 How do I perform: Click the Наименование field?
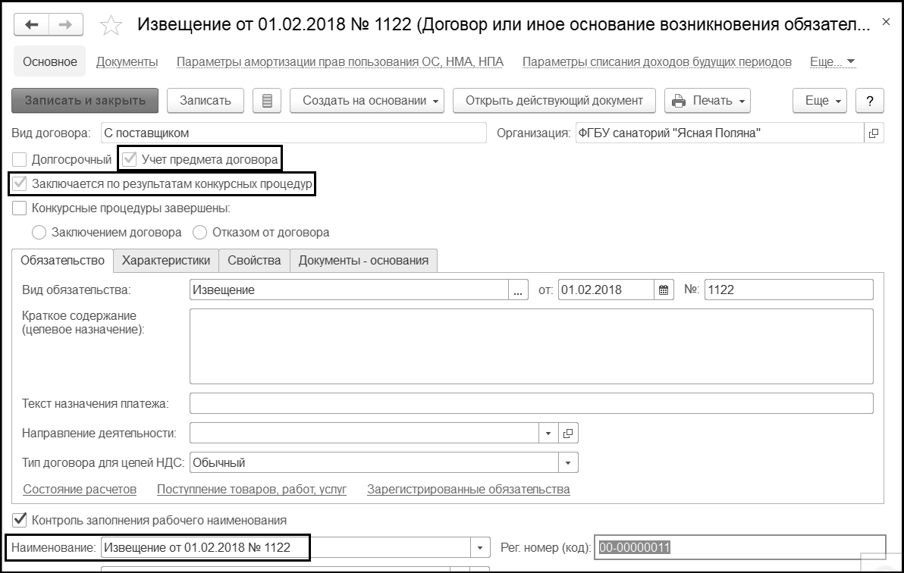(285, 548)
